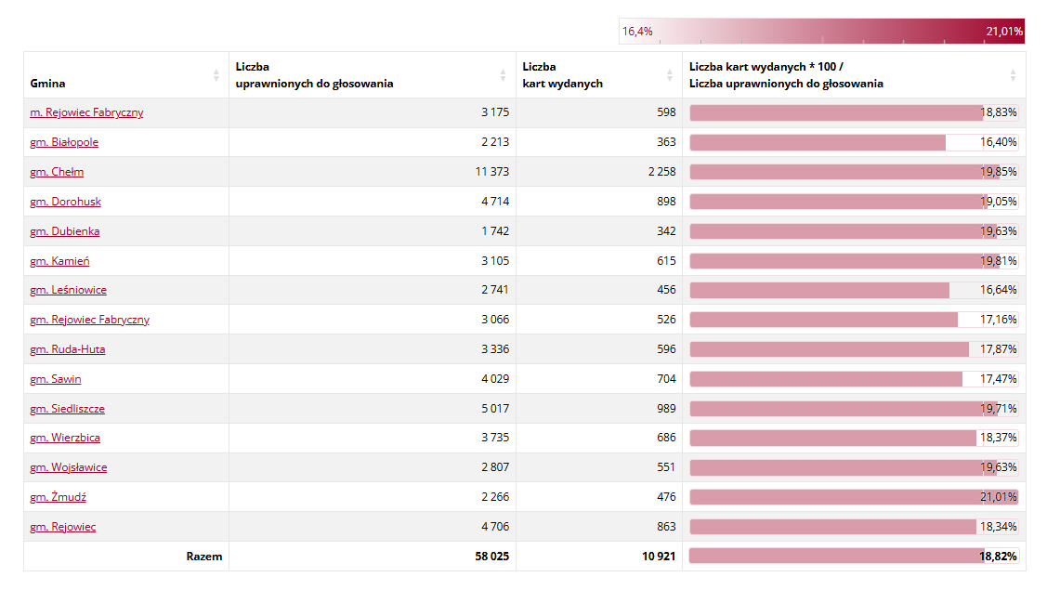Select gm. Dubienka link

coord(65,231)
